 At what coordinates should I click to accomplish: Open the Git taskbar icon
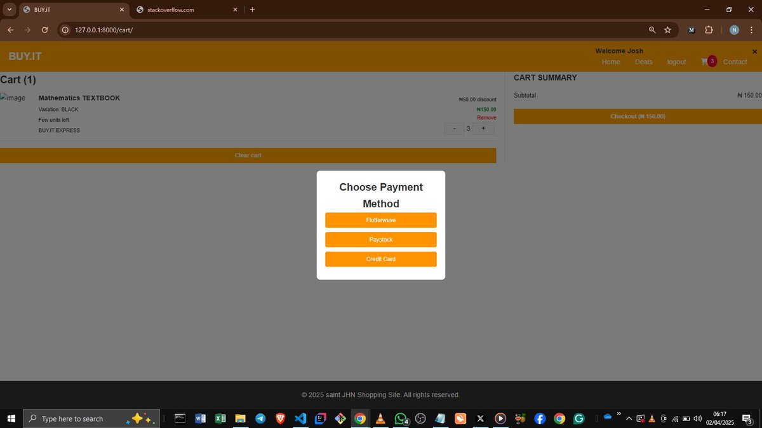point(340,418)
